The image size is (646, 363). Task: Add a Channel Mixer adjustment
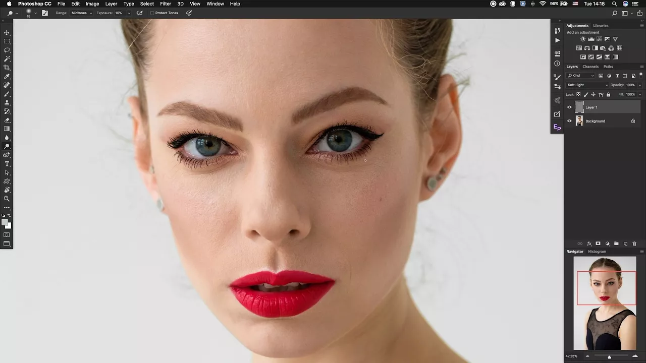point(611,48)
